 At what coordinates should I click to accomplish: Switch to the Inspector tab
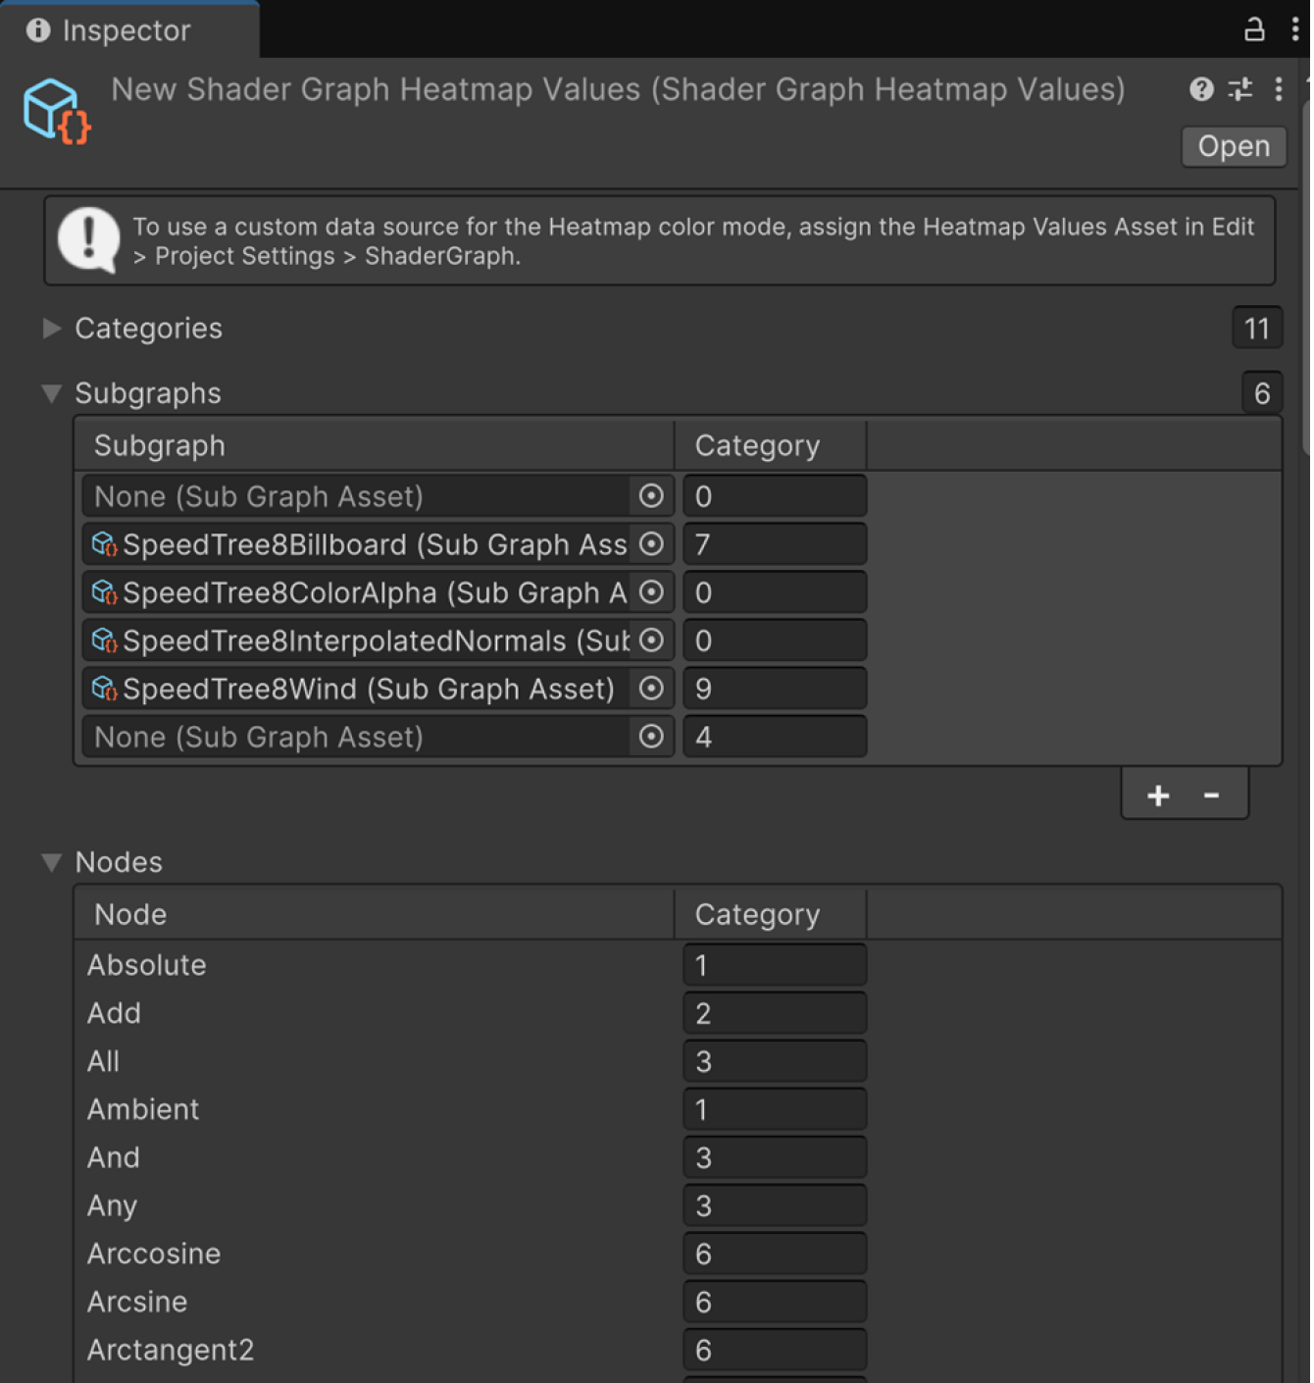(128, 30)
